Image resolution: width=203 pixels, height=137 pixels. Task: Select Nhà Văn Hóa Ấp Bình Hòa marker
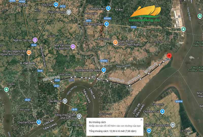pos(73,47)
